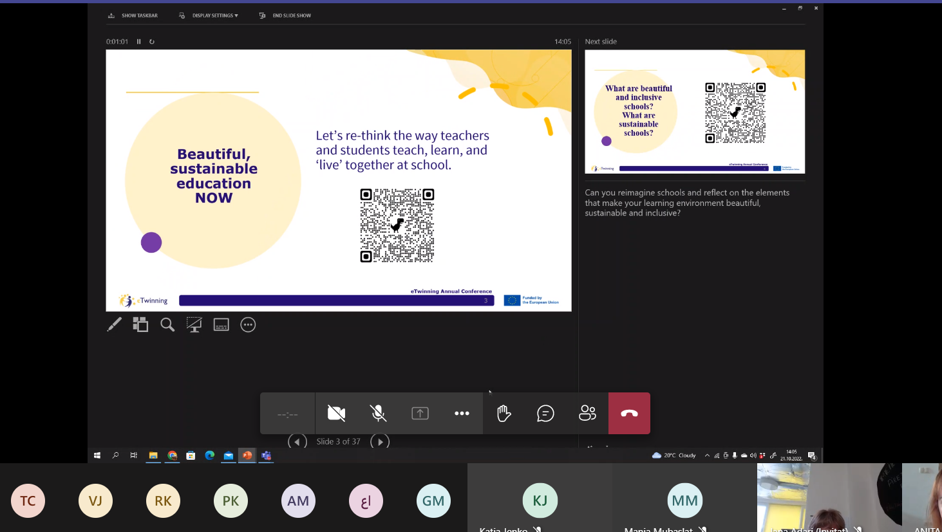The width and height of the screenshot is (942, 532).
Task: Switch to PowerPoint on the taskbar
Action: click(x=247, y=455)
